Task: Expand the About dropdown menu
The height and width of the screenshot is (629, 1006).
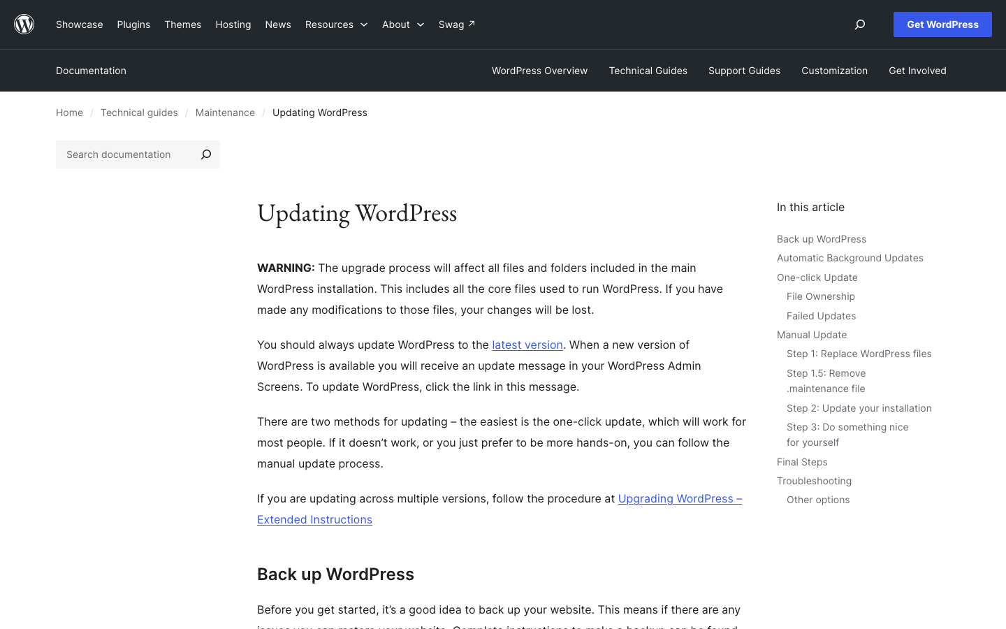Action: 403,24
